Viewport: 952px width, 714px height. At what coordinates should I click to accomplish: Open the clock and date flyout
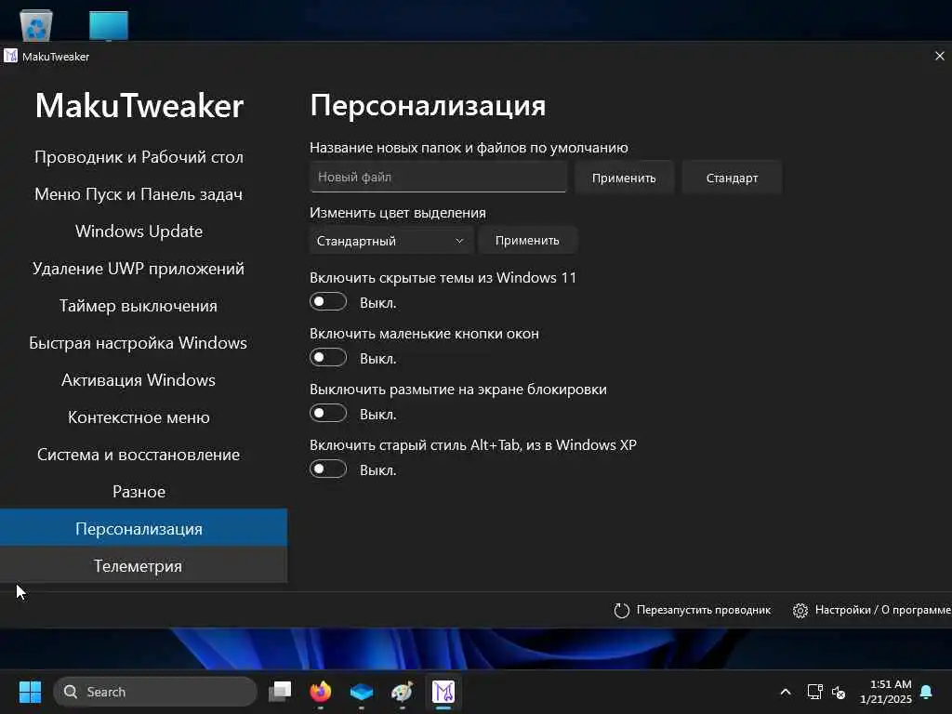886,692
